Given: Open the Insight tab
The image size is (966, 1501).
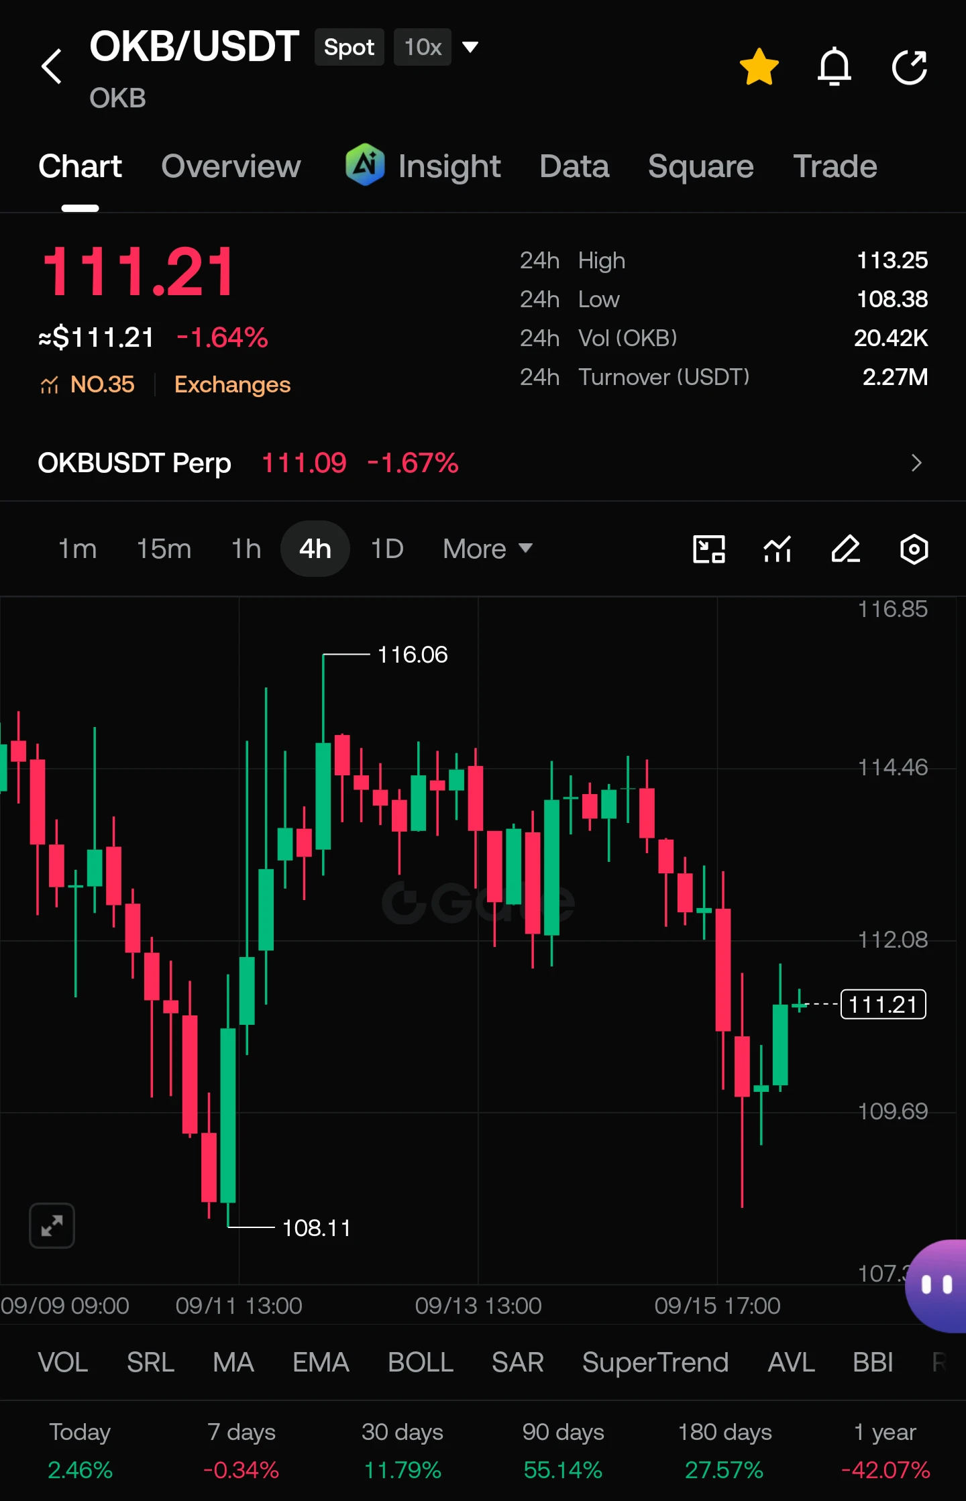Looking at the screenshot, I should point(449,166).
